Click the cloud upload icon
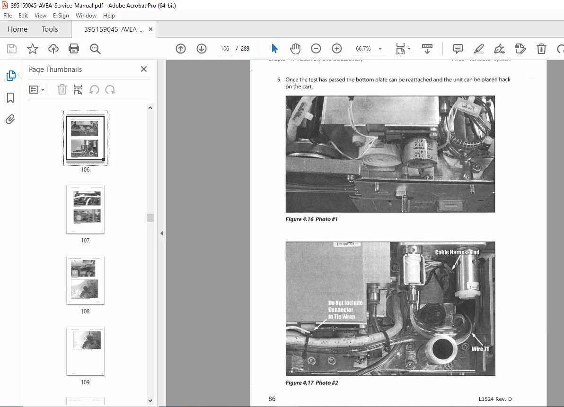This screenshot has height=407, width=564. (53, 49)
